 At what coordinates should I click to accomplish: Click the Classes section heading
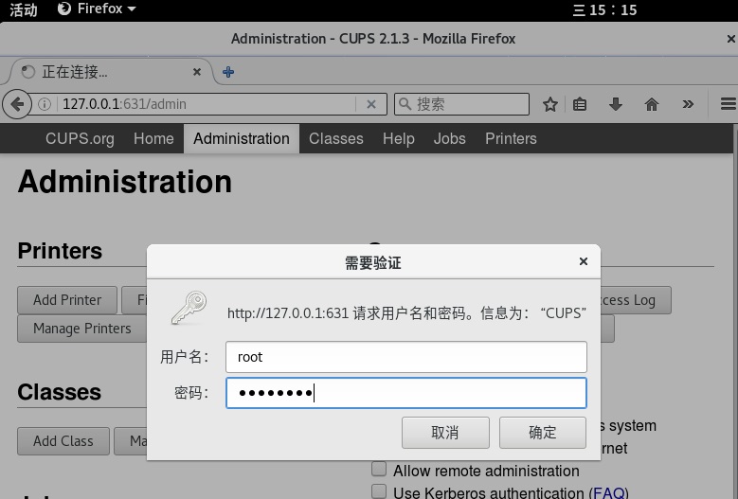click(60, 392)
